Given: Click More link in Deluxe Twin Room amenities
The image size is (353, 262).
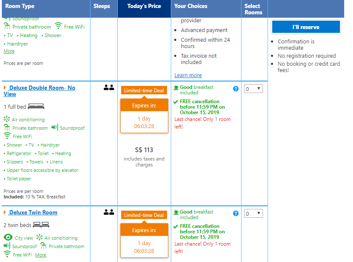Looking at the screenshot, I should [x=41, y=255].
